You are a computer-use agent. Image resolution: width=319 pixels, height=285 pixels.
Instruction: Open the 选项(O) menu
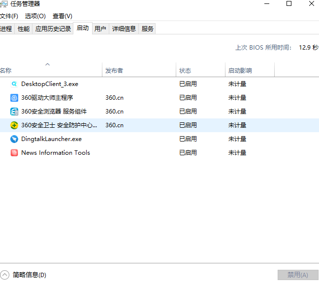(x=35, y=16)
